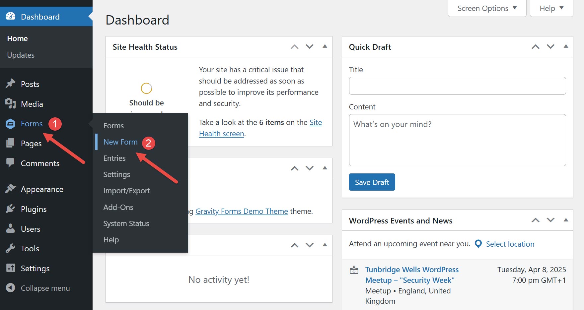The height and width of the screenshot is (310, 584).
Task: Expand the Help dropdown tab
Action: (551, 8)
